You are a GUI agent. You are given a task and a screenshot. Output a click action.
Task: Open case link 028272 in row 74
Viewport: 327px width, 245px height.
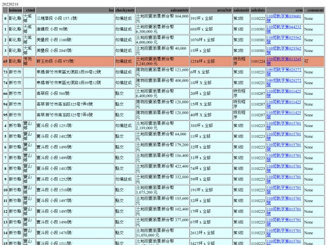[284, 83]
